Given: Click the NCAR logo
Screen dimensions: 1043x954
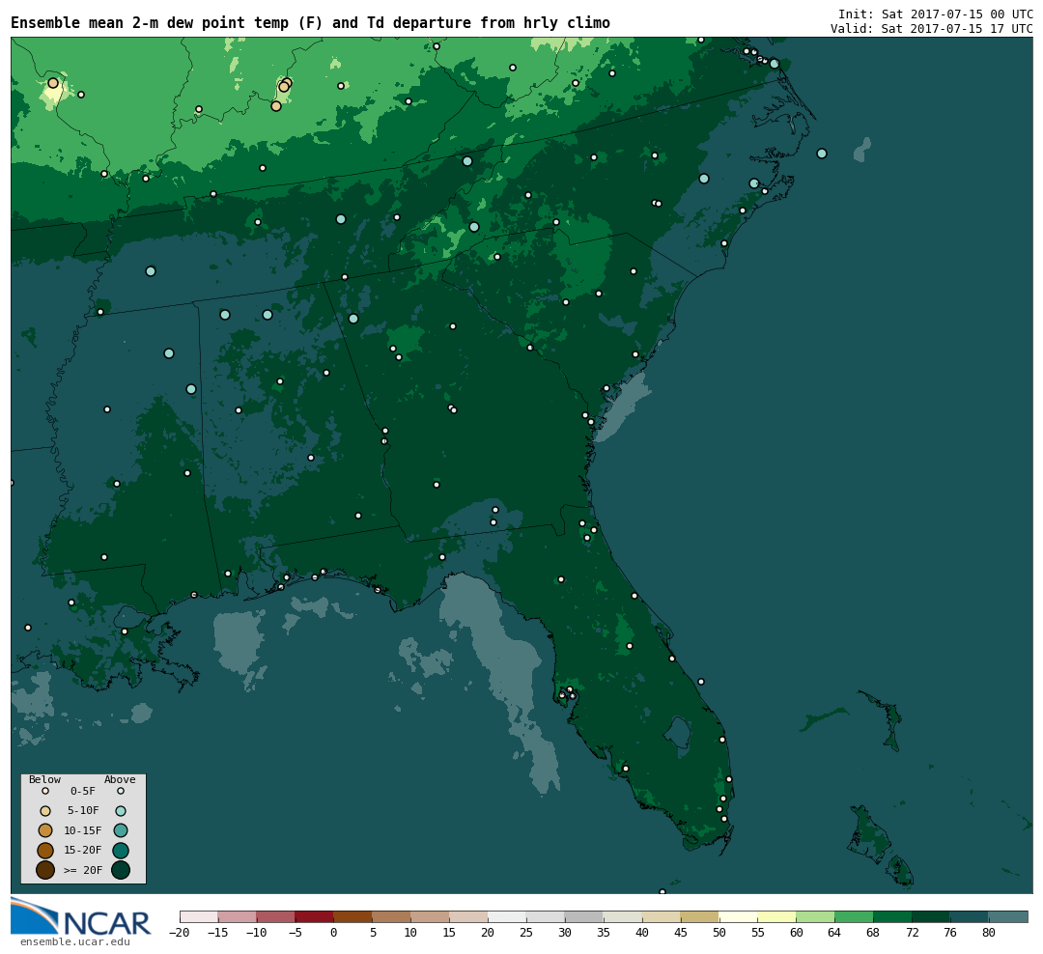Looking at the screenshot, I should pyautogui.click(x=80, y=917).
